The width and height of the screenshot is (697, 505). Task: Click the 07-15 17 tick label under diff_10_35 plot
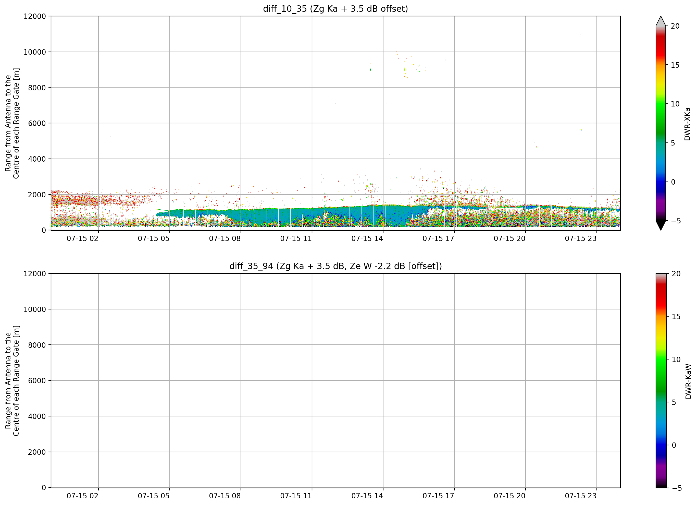(438, 239)
